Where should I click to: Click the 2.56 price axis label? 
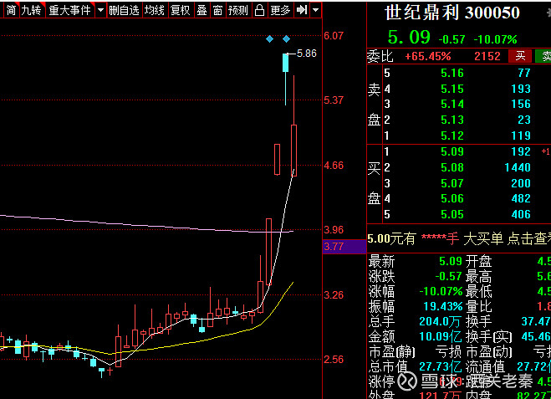334,360
